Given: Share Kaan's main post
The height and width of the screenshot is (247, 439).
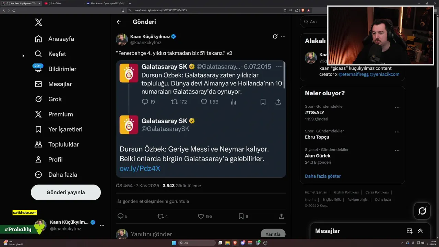Looking at the screenshot, I should 282,216.
